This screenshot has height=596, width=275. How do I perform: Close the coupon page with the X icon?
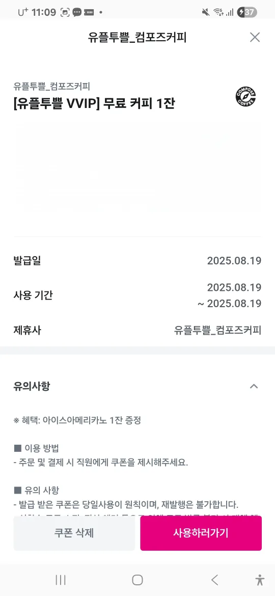point(255,37)
